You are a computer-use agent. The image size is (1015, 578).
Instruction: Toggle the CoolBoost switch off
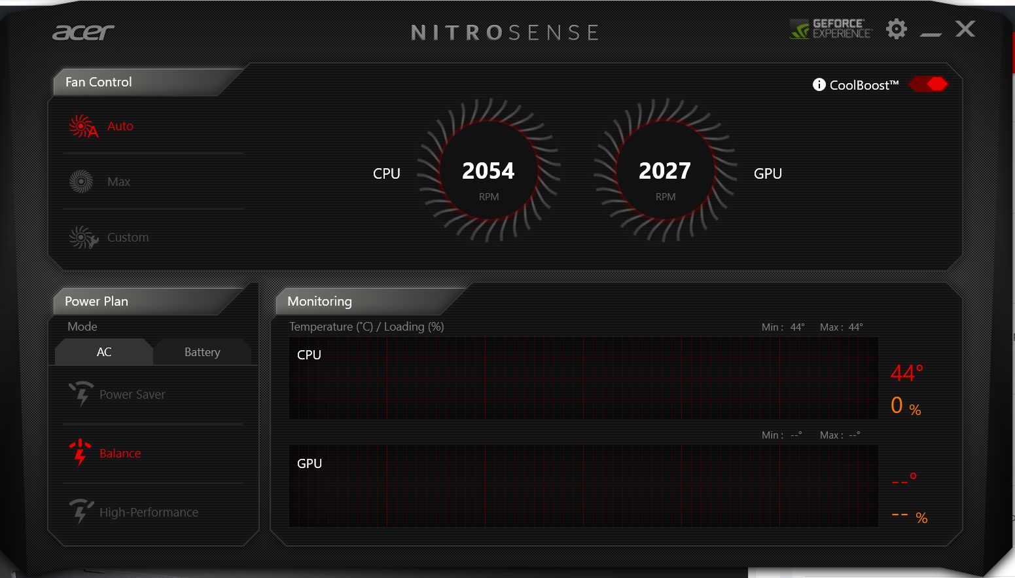pos(928,84)
